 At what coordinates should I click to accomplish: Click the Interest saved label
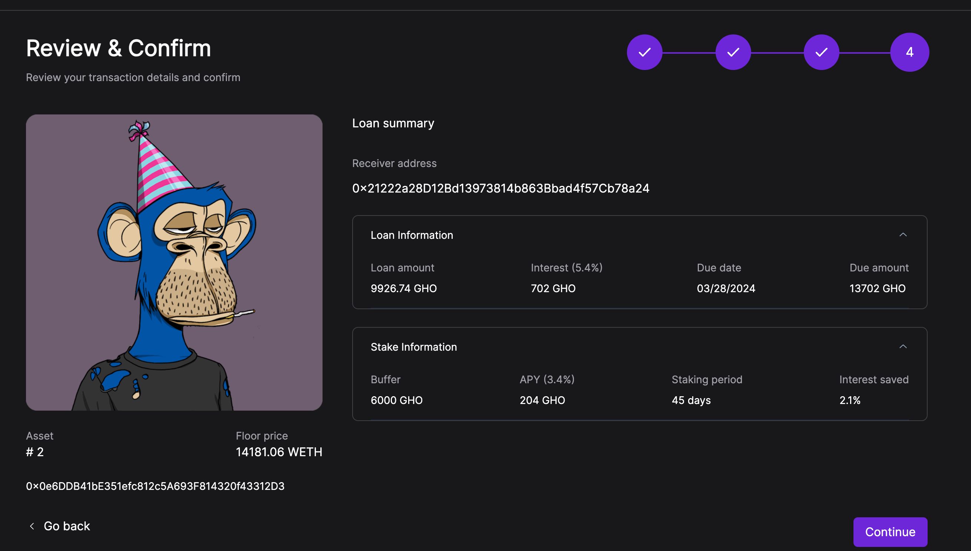(x=873, y=379)
